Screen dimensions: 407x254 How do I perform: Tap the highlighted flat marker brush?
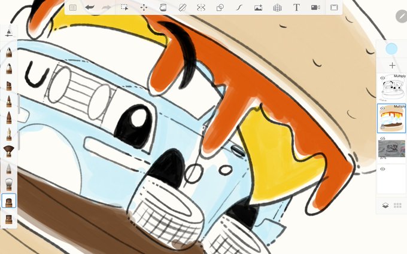(9, 201)
